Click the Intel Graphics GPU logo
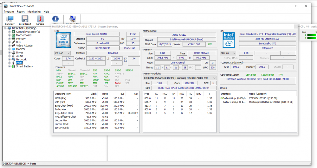The width and height of the screenshot is (317, 168). pos(229,40)
